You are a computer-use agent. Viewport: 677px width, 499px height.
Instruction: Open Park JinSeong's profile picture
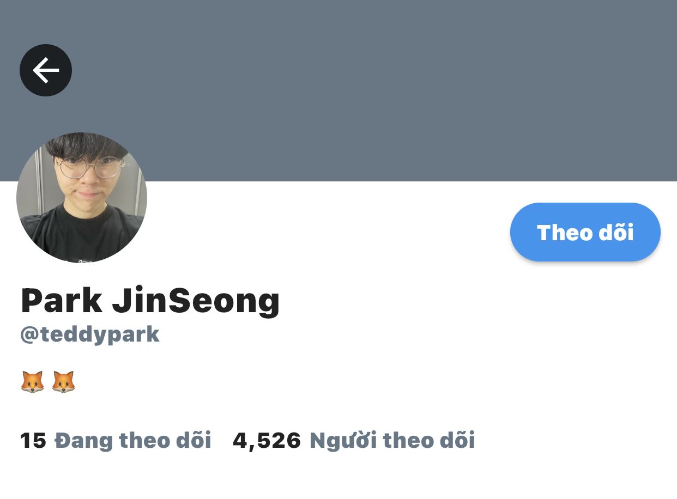click(82, 198)
